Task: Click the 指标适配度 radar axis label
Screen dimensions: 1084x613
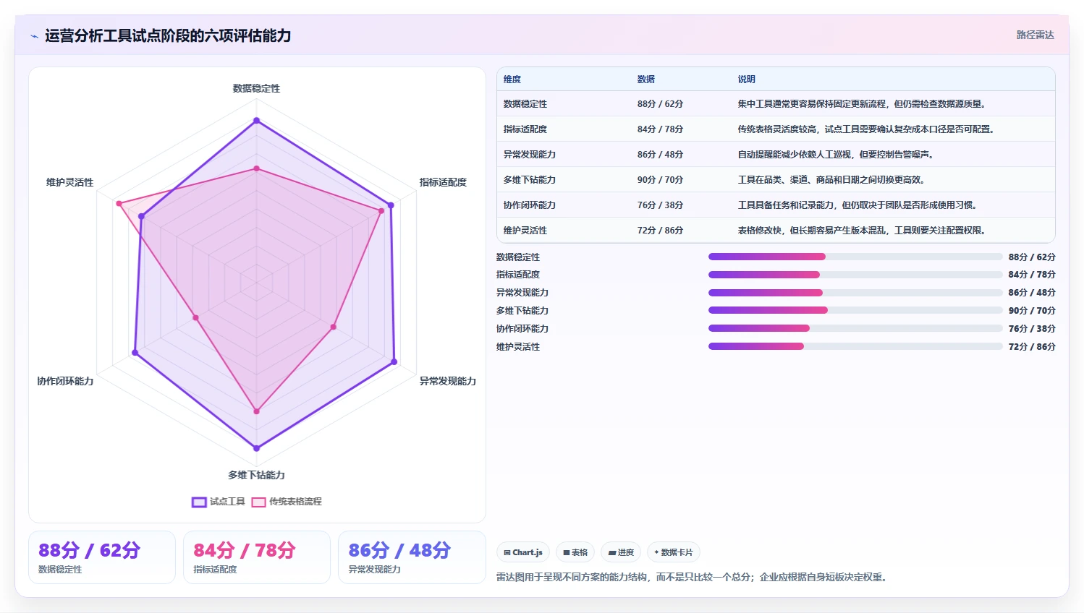Action: (x=443, y=182)
